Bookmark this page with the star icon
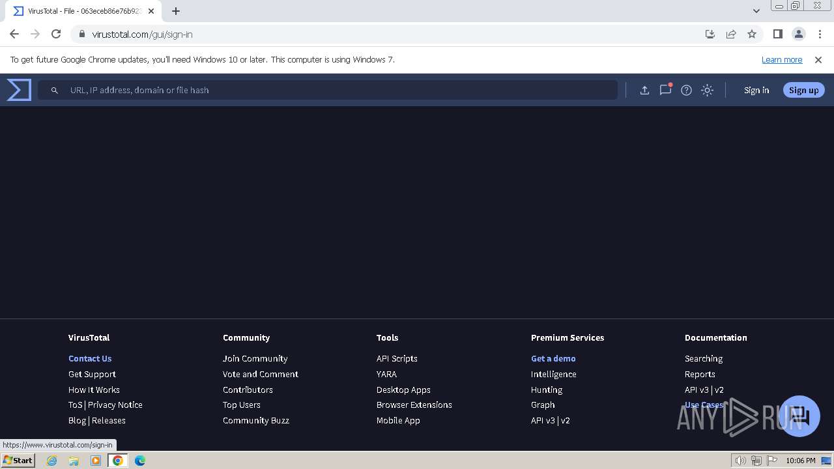834x469 pixels. click(x=752, y=35)
